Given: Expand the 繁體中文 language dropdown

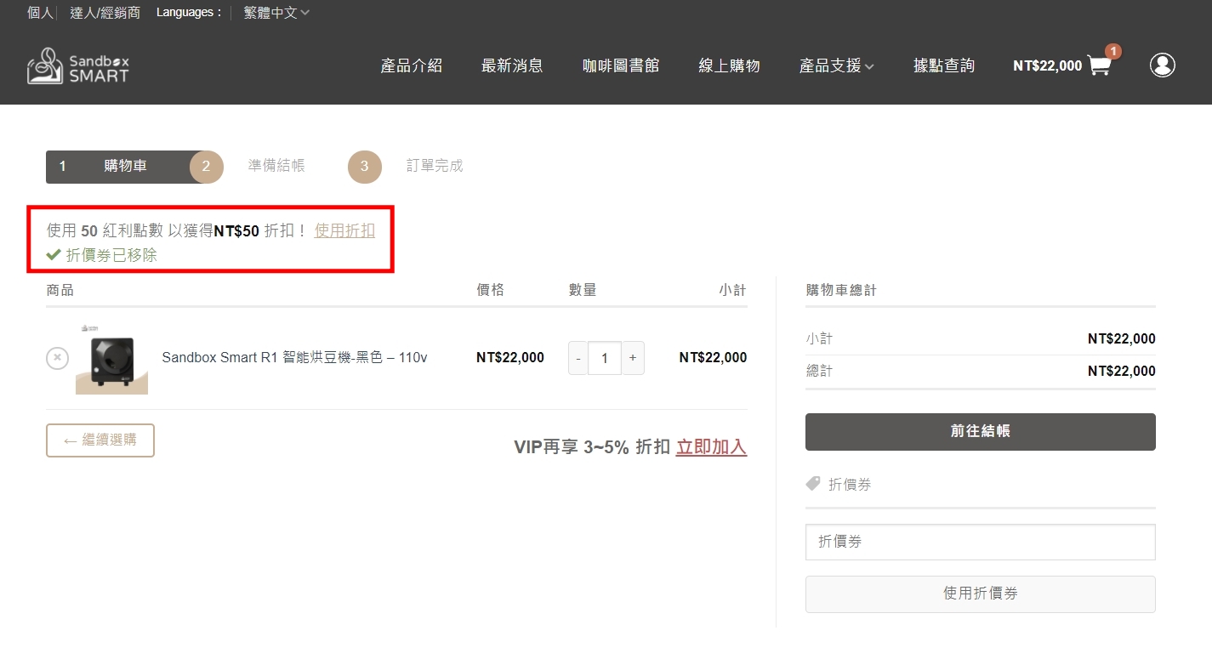Looking at the screenshot, I should click(276, 13).
